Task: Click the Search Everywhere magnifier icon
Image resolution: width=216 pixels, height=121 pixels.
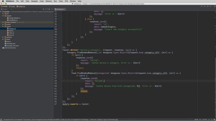Action: (215, 6)
